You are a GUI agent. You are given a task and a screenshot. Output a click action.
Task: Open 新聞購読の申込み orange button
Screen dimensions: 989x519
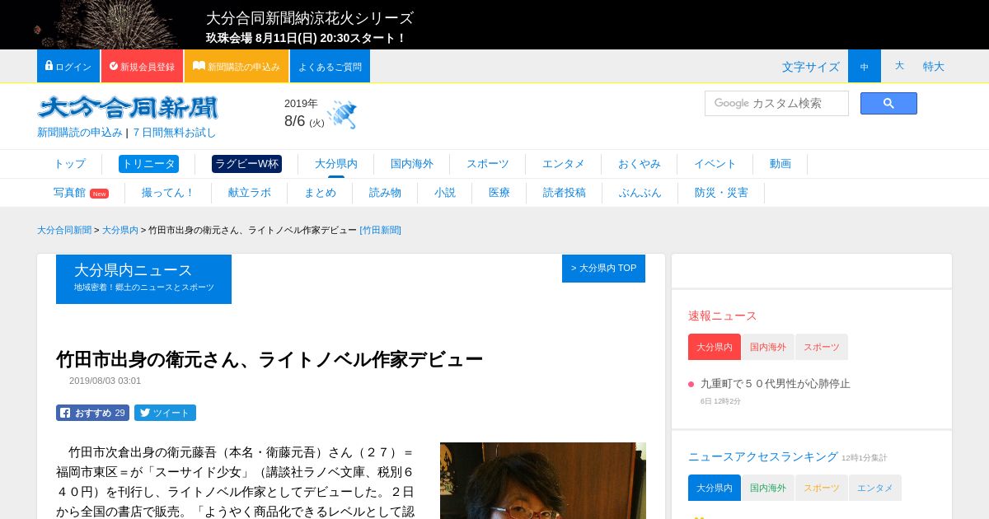point(237,66)
